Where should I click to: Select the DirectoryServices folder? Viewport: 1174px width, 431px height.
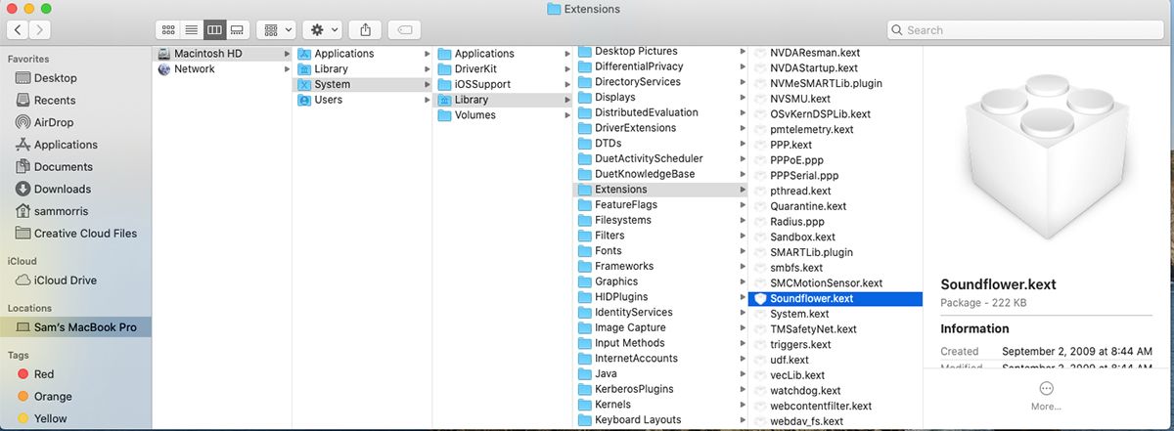click(x=661, y=82)
